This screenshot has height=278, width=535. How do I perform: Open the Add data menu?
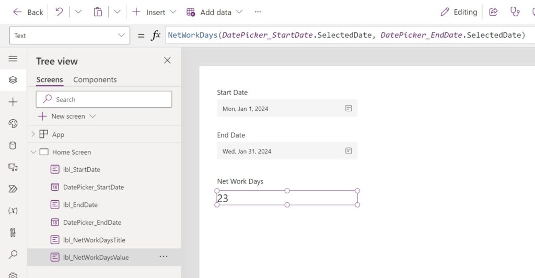point(214,12)
